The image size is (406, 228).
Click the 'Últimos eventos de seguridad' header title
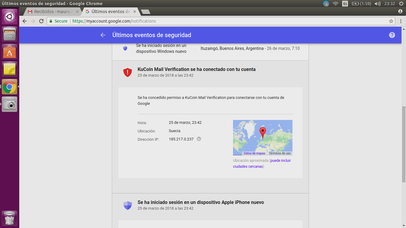(x=152, y=35)
